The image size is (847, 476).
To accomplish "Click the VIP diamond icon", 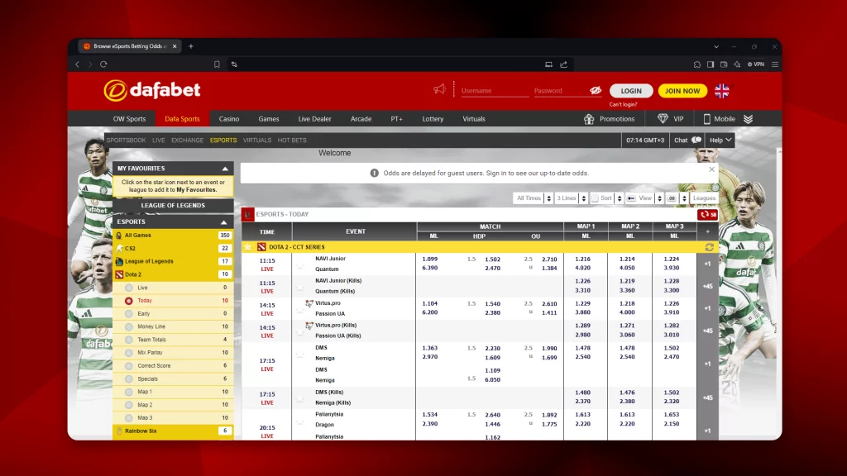I will coord(663,119).
